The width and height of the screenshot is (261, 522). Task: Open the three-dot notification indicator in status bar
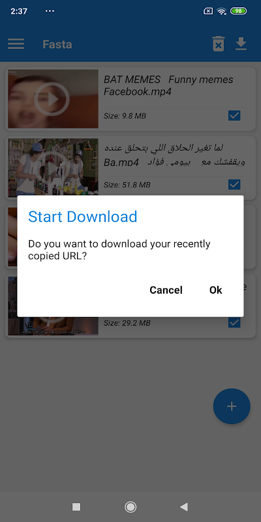[x=50, y=11]
